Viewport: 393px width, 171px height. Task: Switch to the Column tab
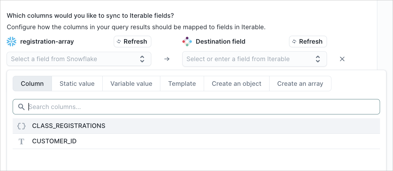pyautogui.click(x=32, y=84)
